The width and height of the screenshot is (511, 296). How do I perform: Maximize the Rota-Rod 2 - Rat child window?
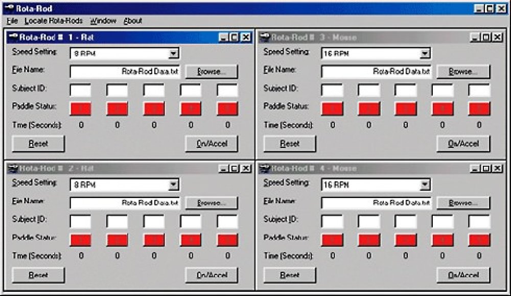click(x=234, y=168)
